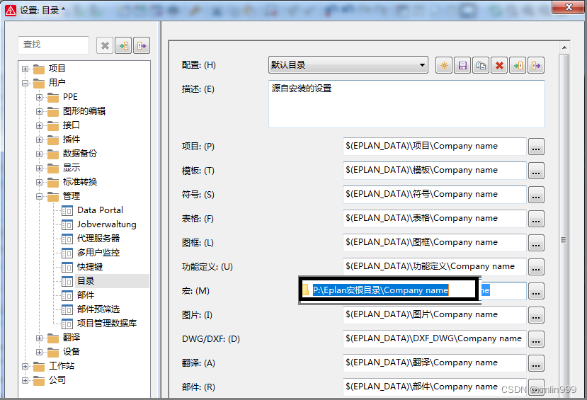This screenshot has width=587, height=400.
Task: Expand the 接口 tree node
Action: 40,126
